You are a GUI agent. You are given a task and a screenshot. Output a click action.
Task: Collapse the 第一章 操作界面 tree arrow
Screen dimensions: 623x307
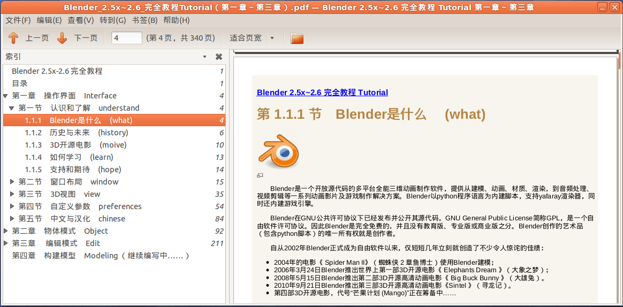(5, 96)
